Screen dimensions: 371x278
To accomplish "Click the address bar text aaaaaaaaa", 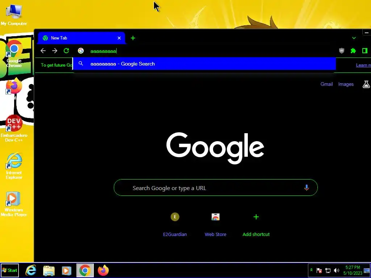I will coord(103,51).
